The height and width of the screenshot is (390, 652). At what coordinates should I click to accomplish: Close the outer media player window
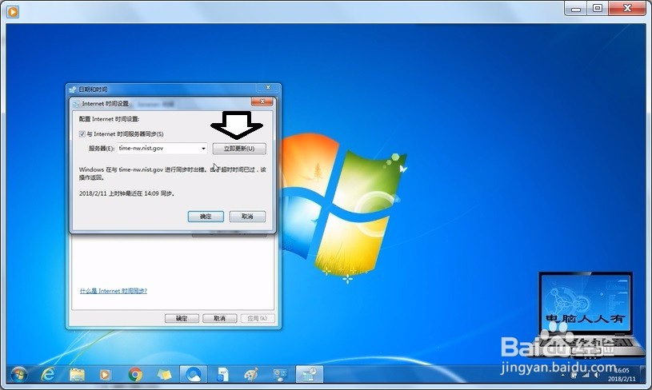627,8
